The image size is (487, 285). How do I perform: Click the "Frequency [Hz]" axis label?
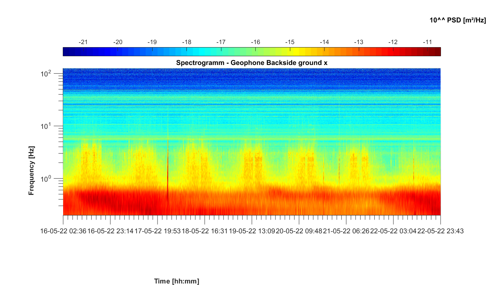point(32,170)
